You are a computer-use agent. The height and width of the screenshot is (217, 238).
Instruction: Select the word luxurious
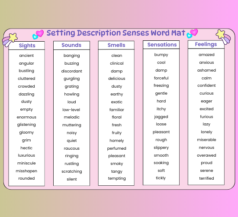point(26,155)
